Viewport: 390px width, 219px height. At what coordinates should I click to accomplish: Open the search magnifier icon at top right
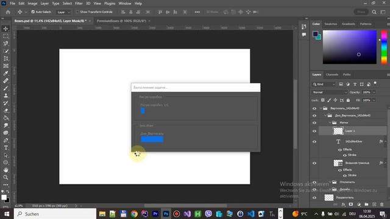tap(374, 12)
